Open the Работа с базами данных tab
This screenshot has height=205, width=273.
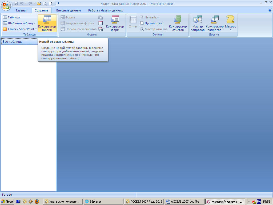coord(105,10)
